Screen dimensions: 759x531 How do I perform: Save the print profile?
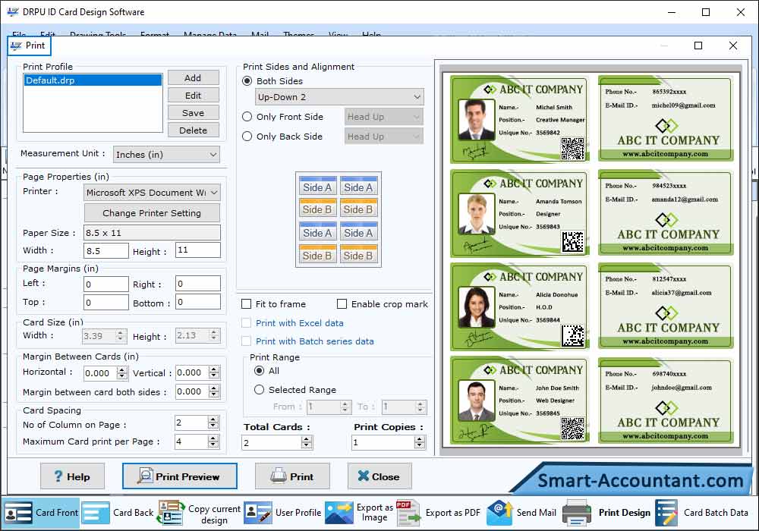click(193, 113)
